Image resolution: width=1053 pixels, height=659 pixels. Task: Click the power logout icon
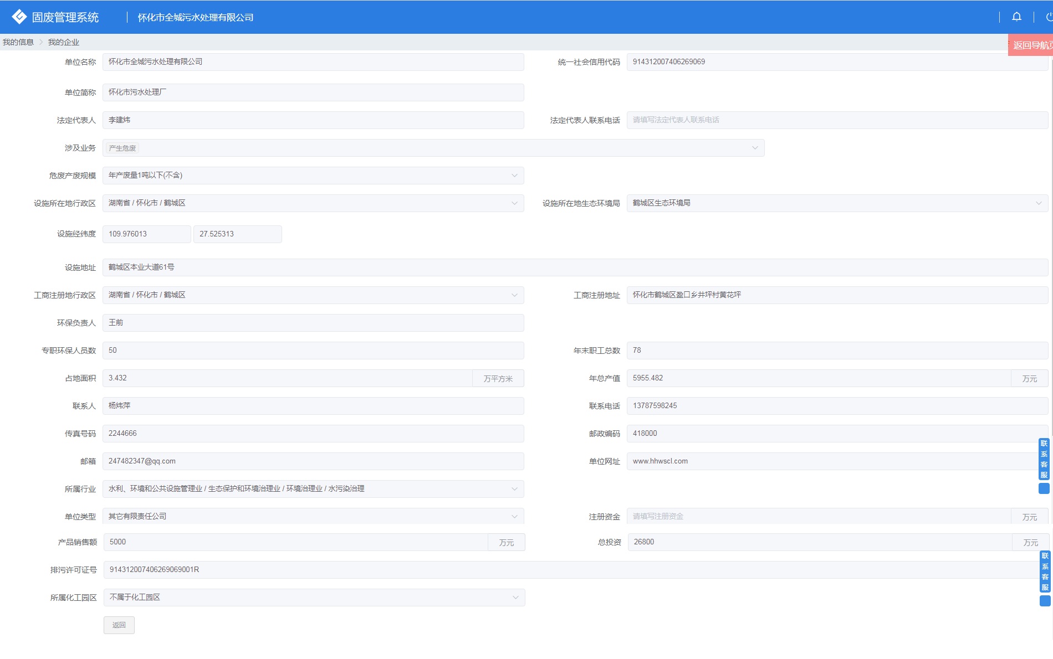1049,17
